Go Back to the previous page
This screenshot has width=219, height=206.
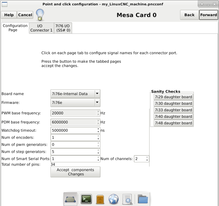pyautogui.click(x=189, y=15)
